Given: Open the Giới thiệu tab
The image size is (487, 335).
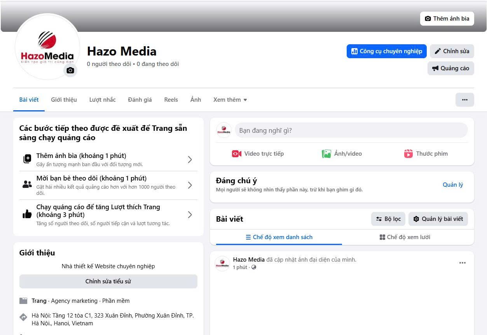Looking at the screenshot, I should click(64, 100).
